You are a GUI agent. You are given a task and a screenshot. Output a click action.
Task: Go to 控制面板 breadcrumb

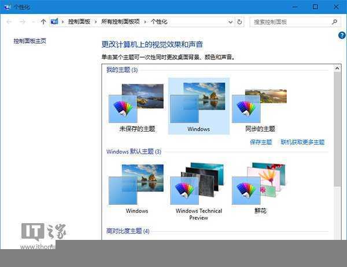[79, 21]
